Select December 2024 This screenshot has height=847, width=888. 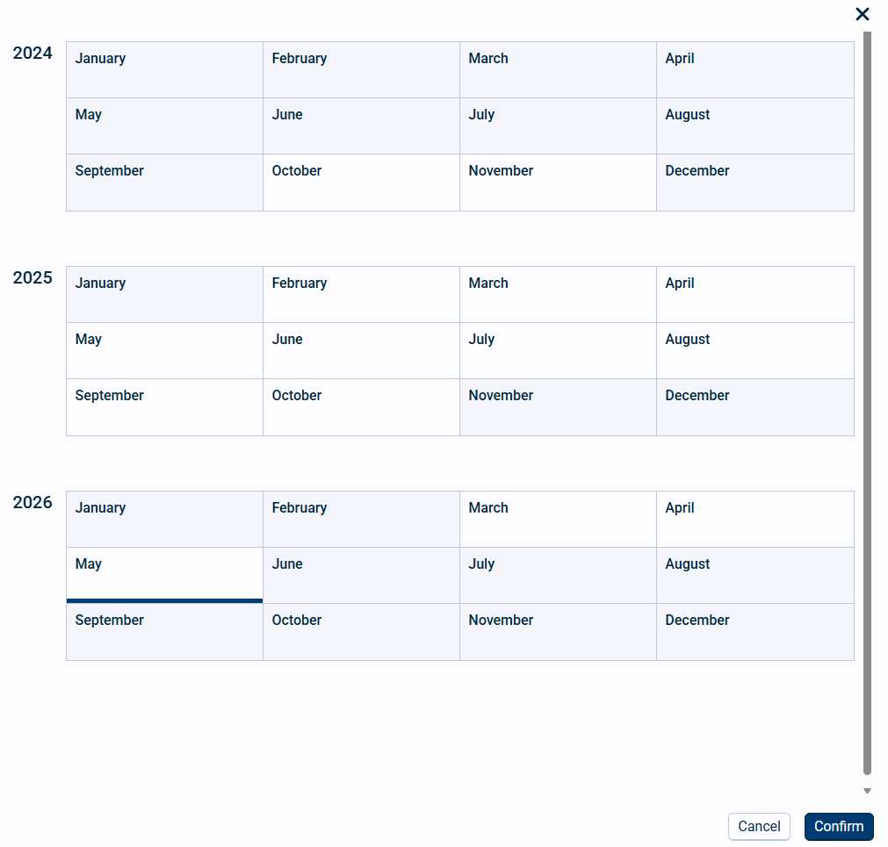click(754, 183)
